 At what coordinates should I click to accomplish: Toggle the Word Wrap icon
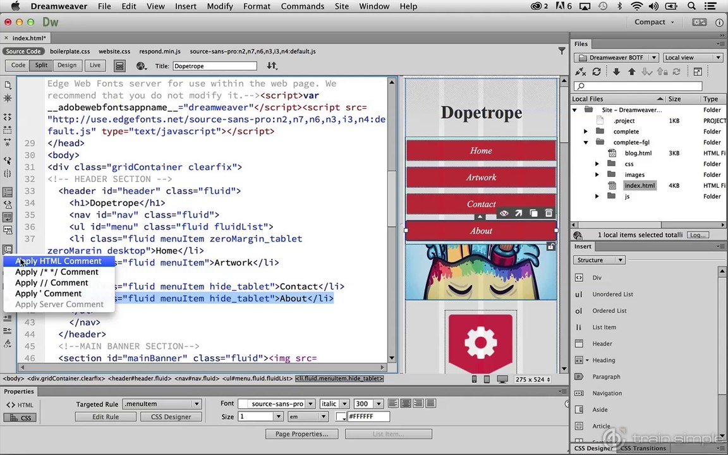8,217
